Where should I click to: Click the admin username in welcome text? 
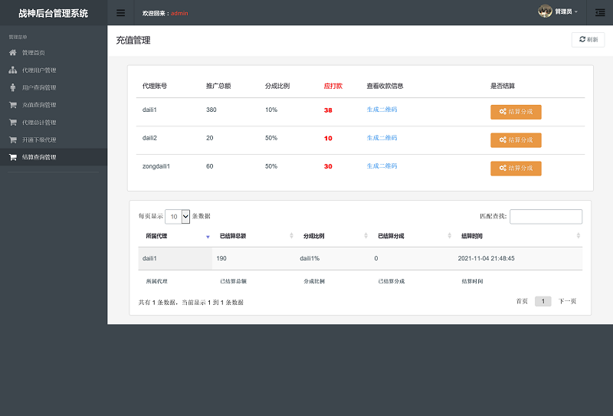(x=179, y=13)
